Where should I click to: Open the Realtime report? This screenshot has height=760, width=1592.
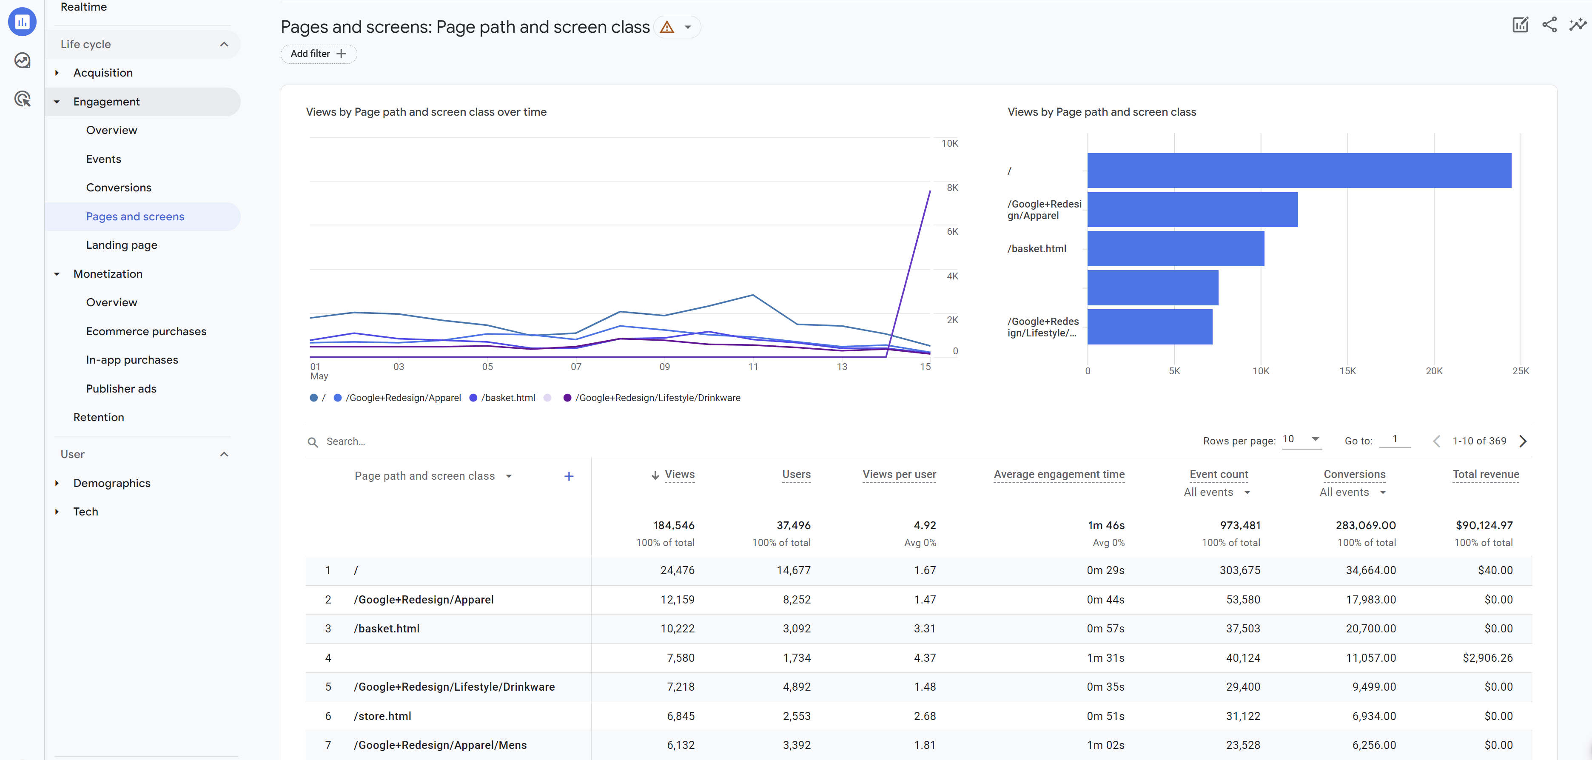83,7
